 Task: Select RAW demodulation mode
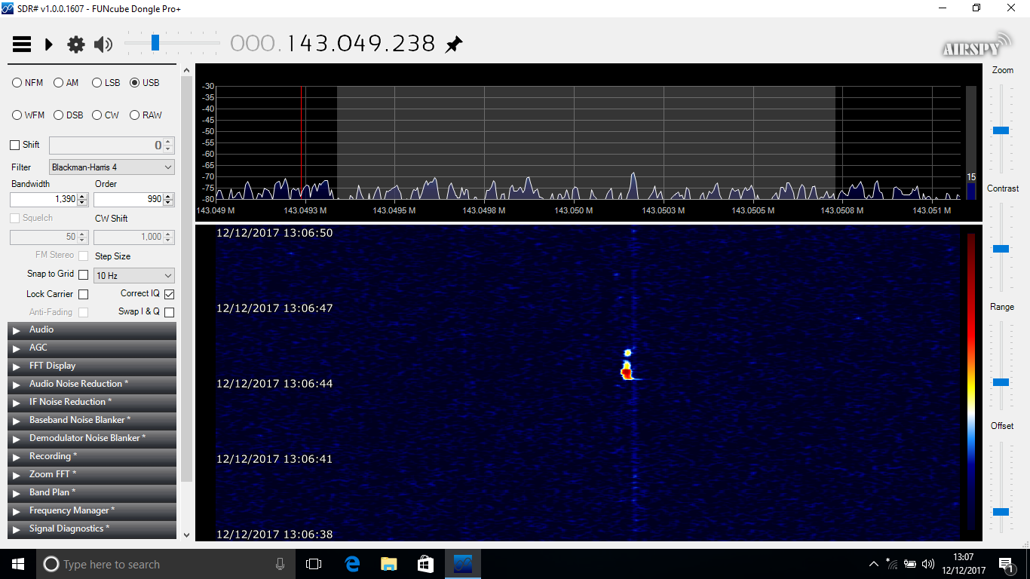(146, 115)
